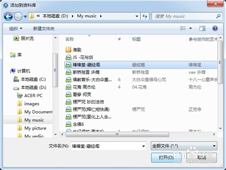Image resolution: width=226 pixels, height=170 pixels.
Task: Click 新建文件夹 button
Action: pos(44,29)
